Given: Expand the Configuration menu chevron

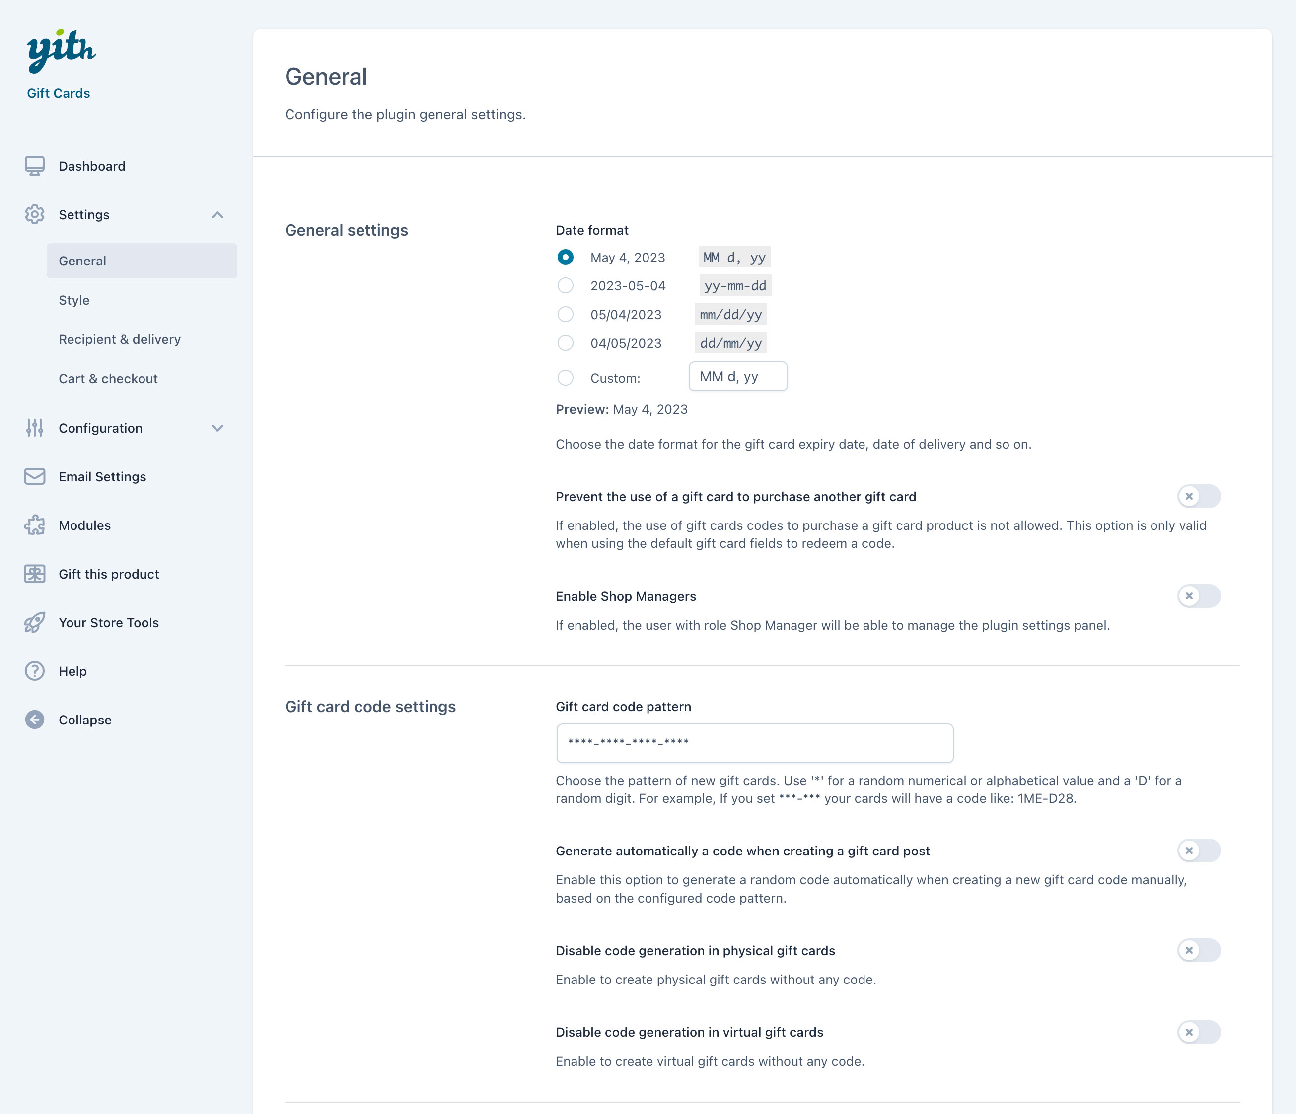Looking at the screenshot, I should pos(217,428).
